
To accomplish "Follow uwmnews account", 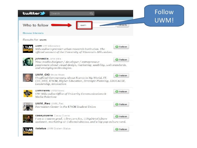I will pos(121,92).
